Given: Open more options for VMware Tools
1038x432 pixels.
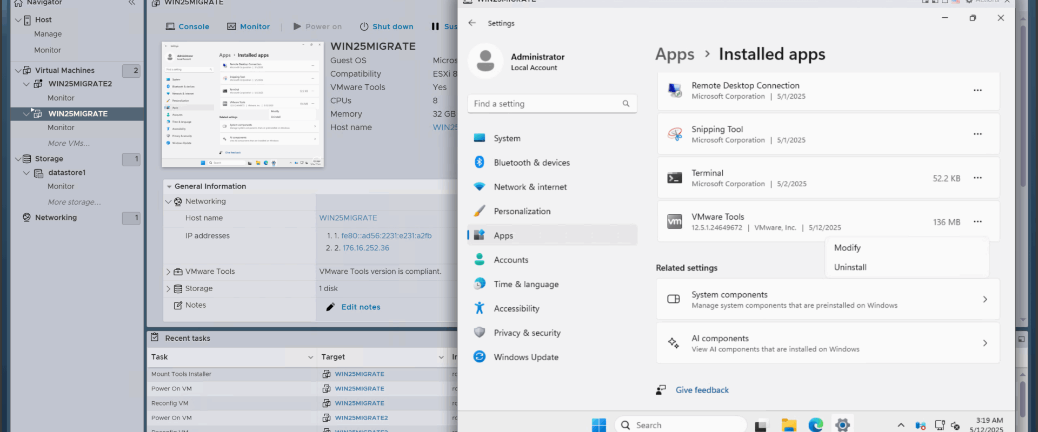Looking at the screenshot, I should point(977,221).
